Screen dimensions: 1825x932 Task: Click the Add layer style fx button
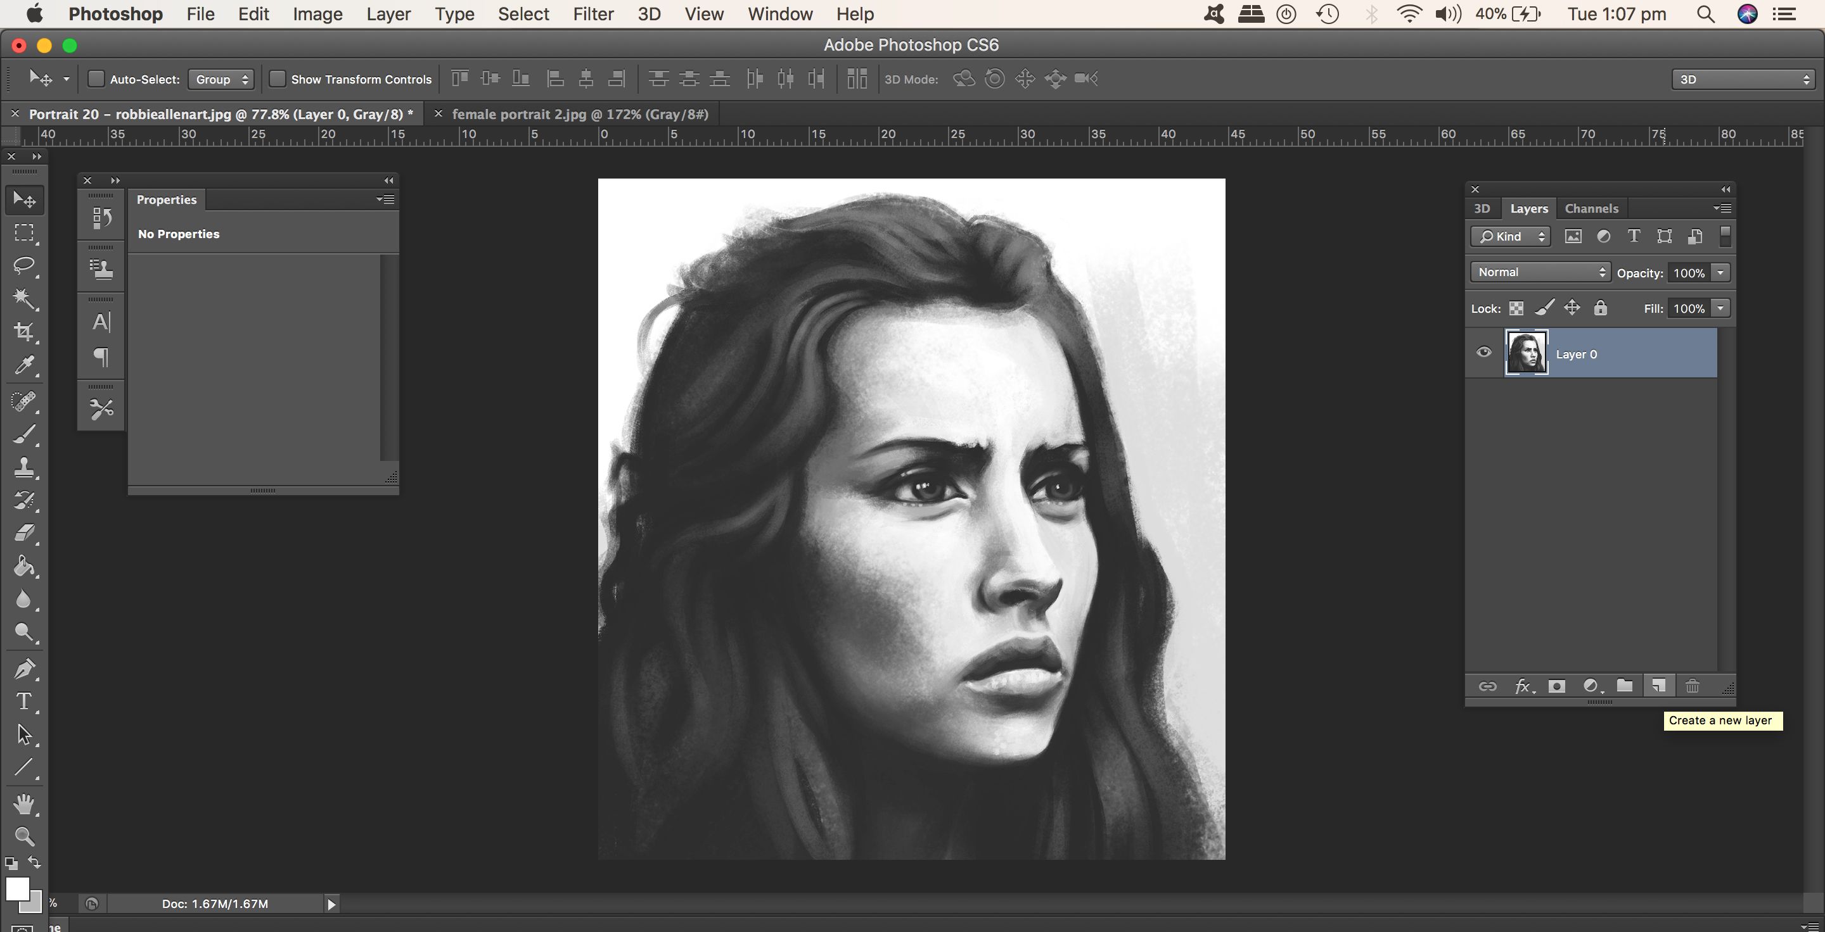click(x=1523, y=686)
